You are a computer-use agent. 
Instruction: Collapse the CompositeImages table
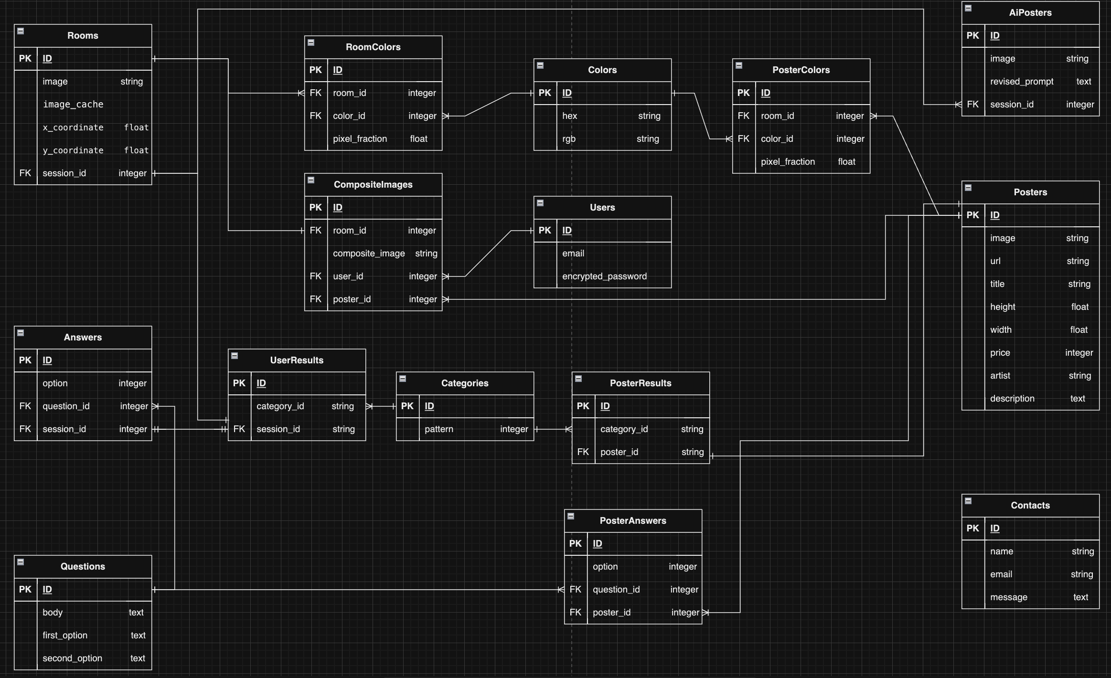pyautogui.click(x=311, y=180)
